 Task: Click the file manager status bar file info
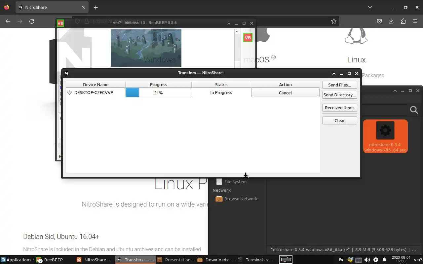(344, 250)
